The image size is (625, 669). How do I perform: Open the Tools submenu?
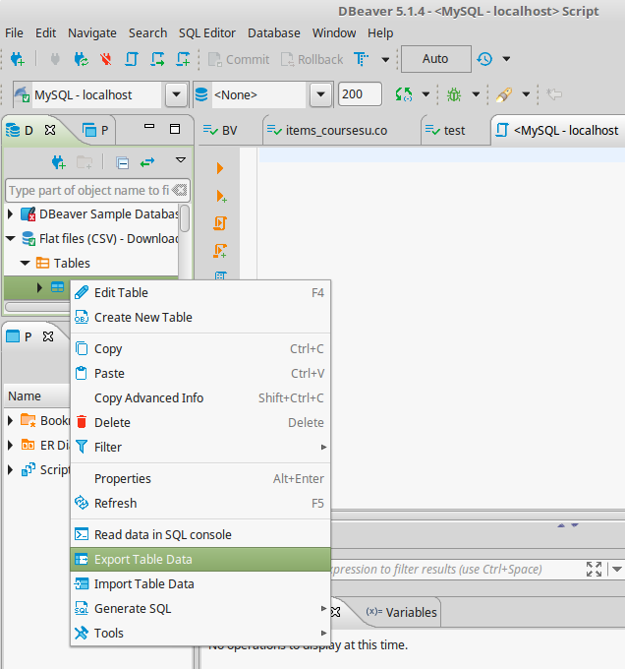[x=200, y=634]
